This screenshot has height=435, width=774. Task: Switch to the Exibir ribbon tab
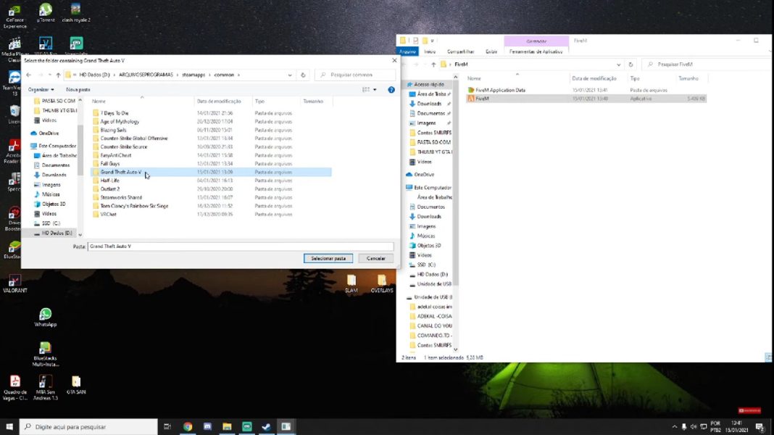point(491,51)
